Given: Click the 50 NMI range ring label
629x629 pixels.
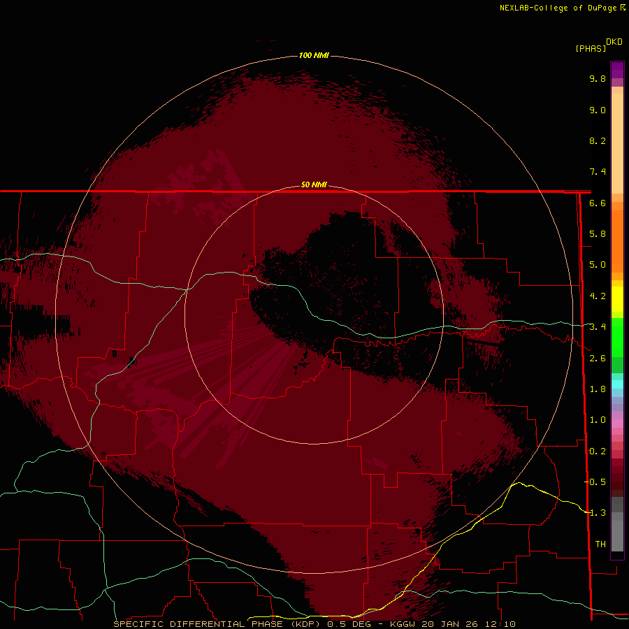Looking at the screenshot, I should (314, 185).
